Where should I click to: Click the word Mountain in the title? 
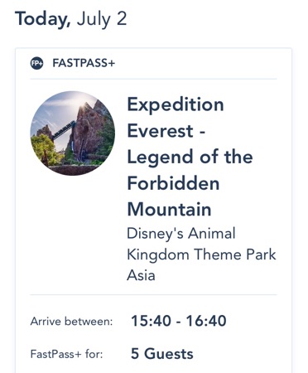pos(169,210)
